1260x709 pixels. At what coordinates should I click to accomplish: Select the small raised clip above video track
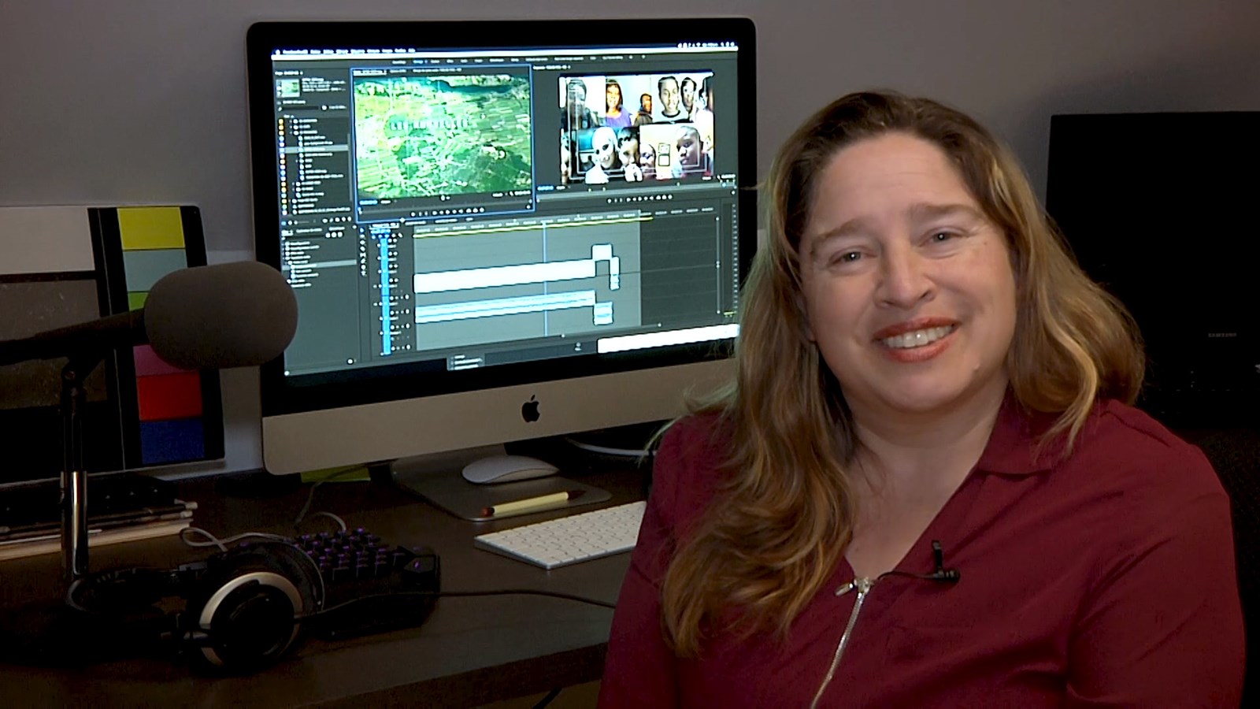tap(602, 253)
